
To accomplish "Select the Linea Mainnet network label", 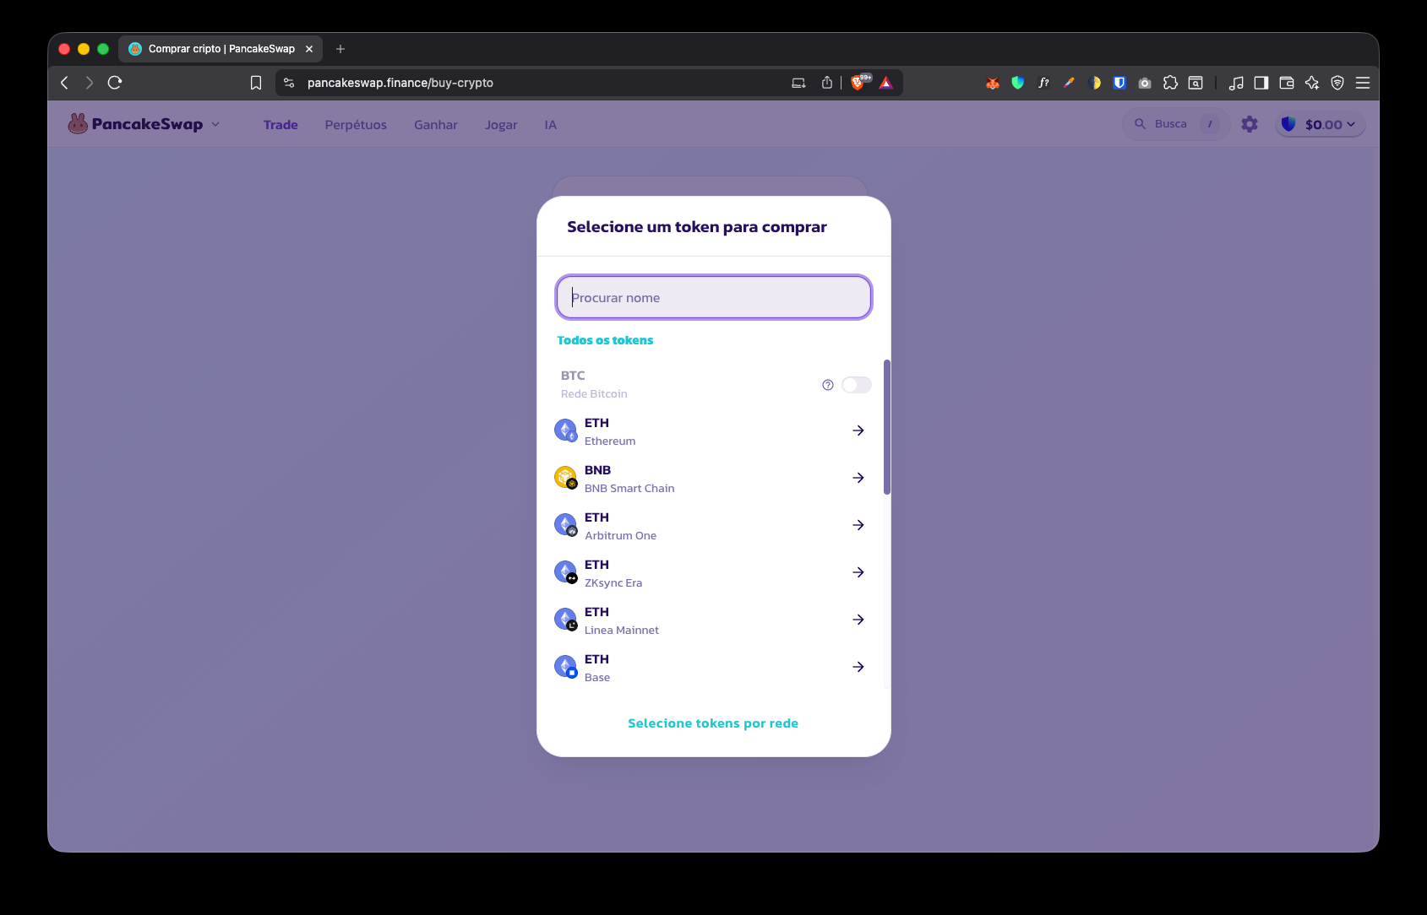I will coord(622,631).
